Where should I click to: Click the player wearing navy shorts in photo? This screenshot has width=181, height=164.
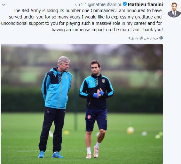[96, 109]
